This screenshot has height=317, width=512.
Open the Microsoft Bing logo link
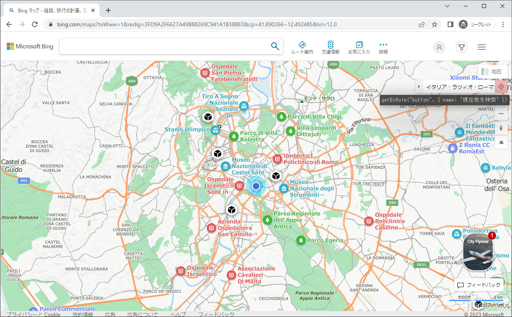[30, 47]
